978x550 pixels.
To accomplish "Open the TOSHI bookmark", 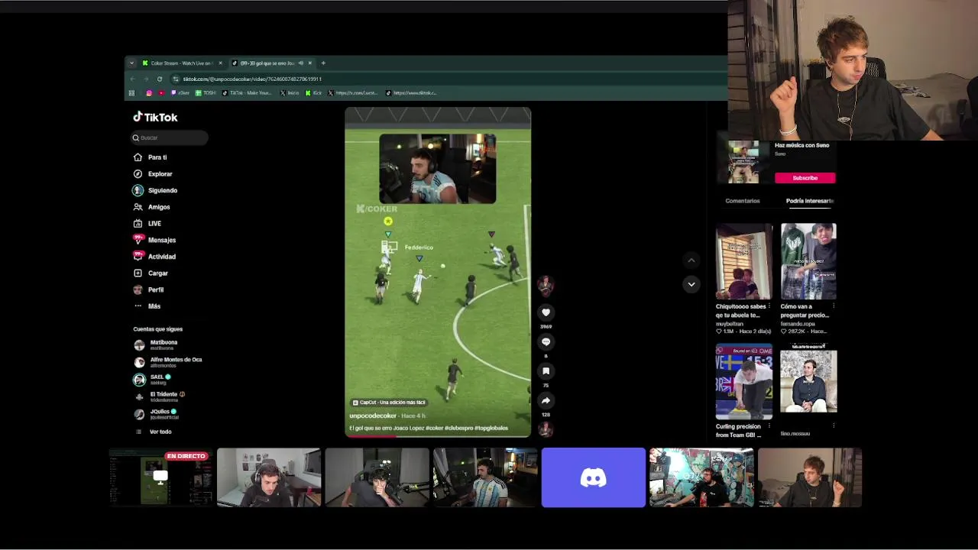I will (x=206, y=93).
